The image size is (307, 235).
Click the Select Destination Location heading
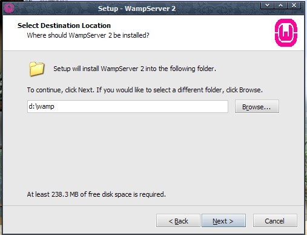click(64, 26)
